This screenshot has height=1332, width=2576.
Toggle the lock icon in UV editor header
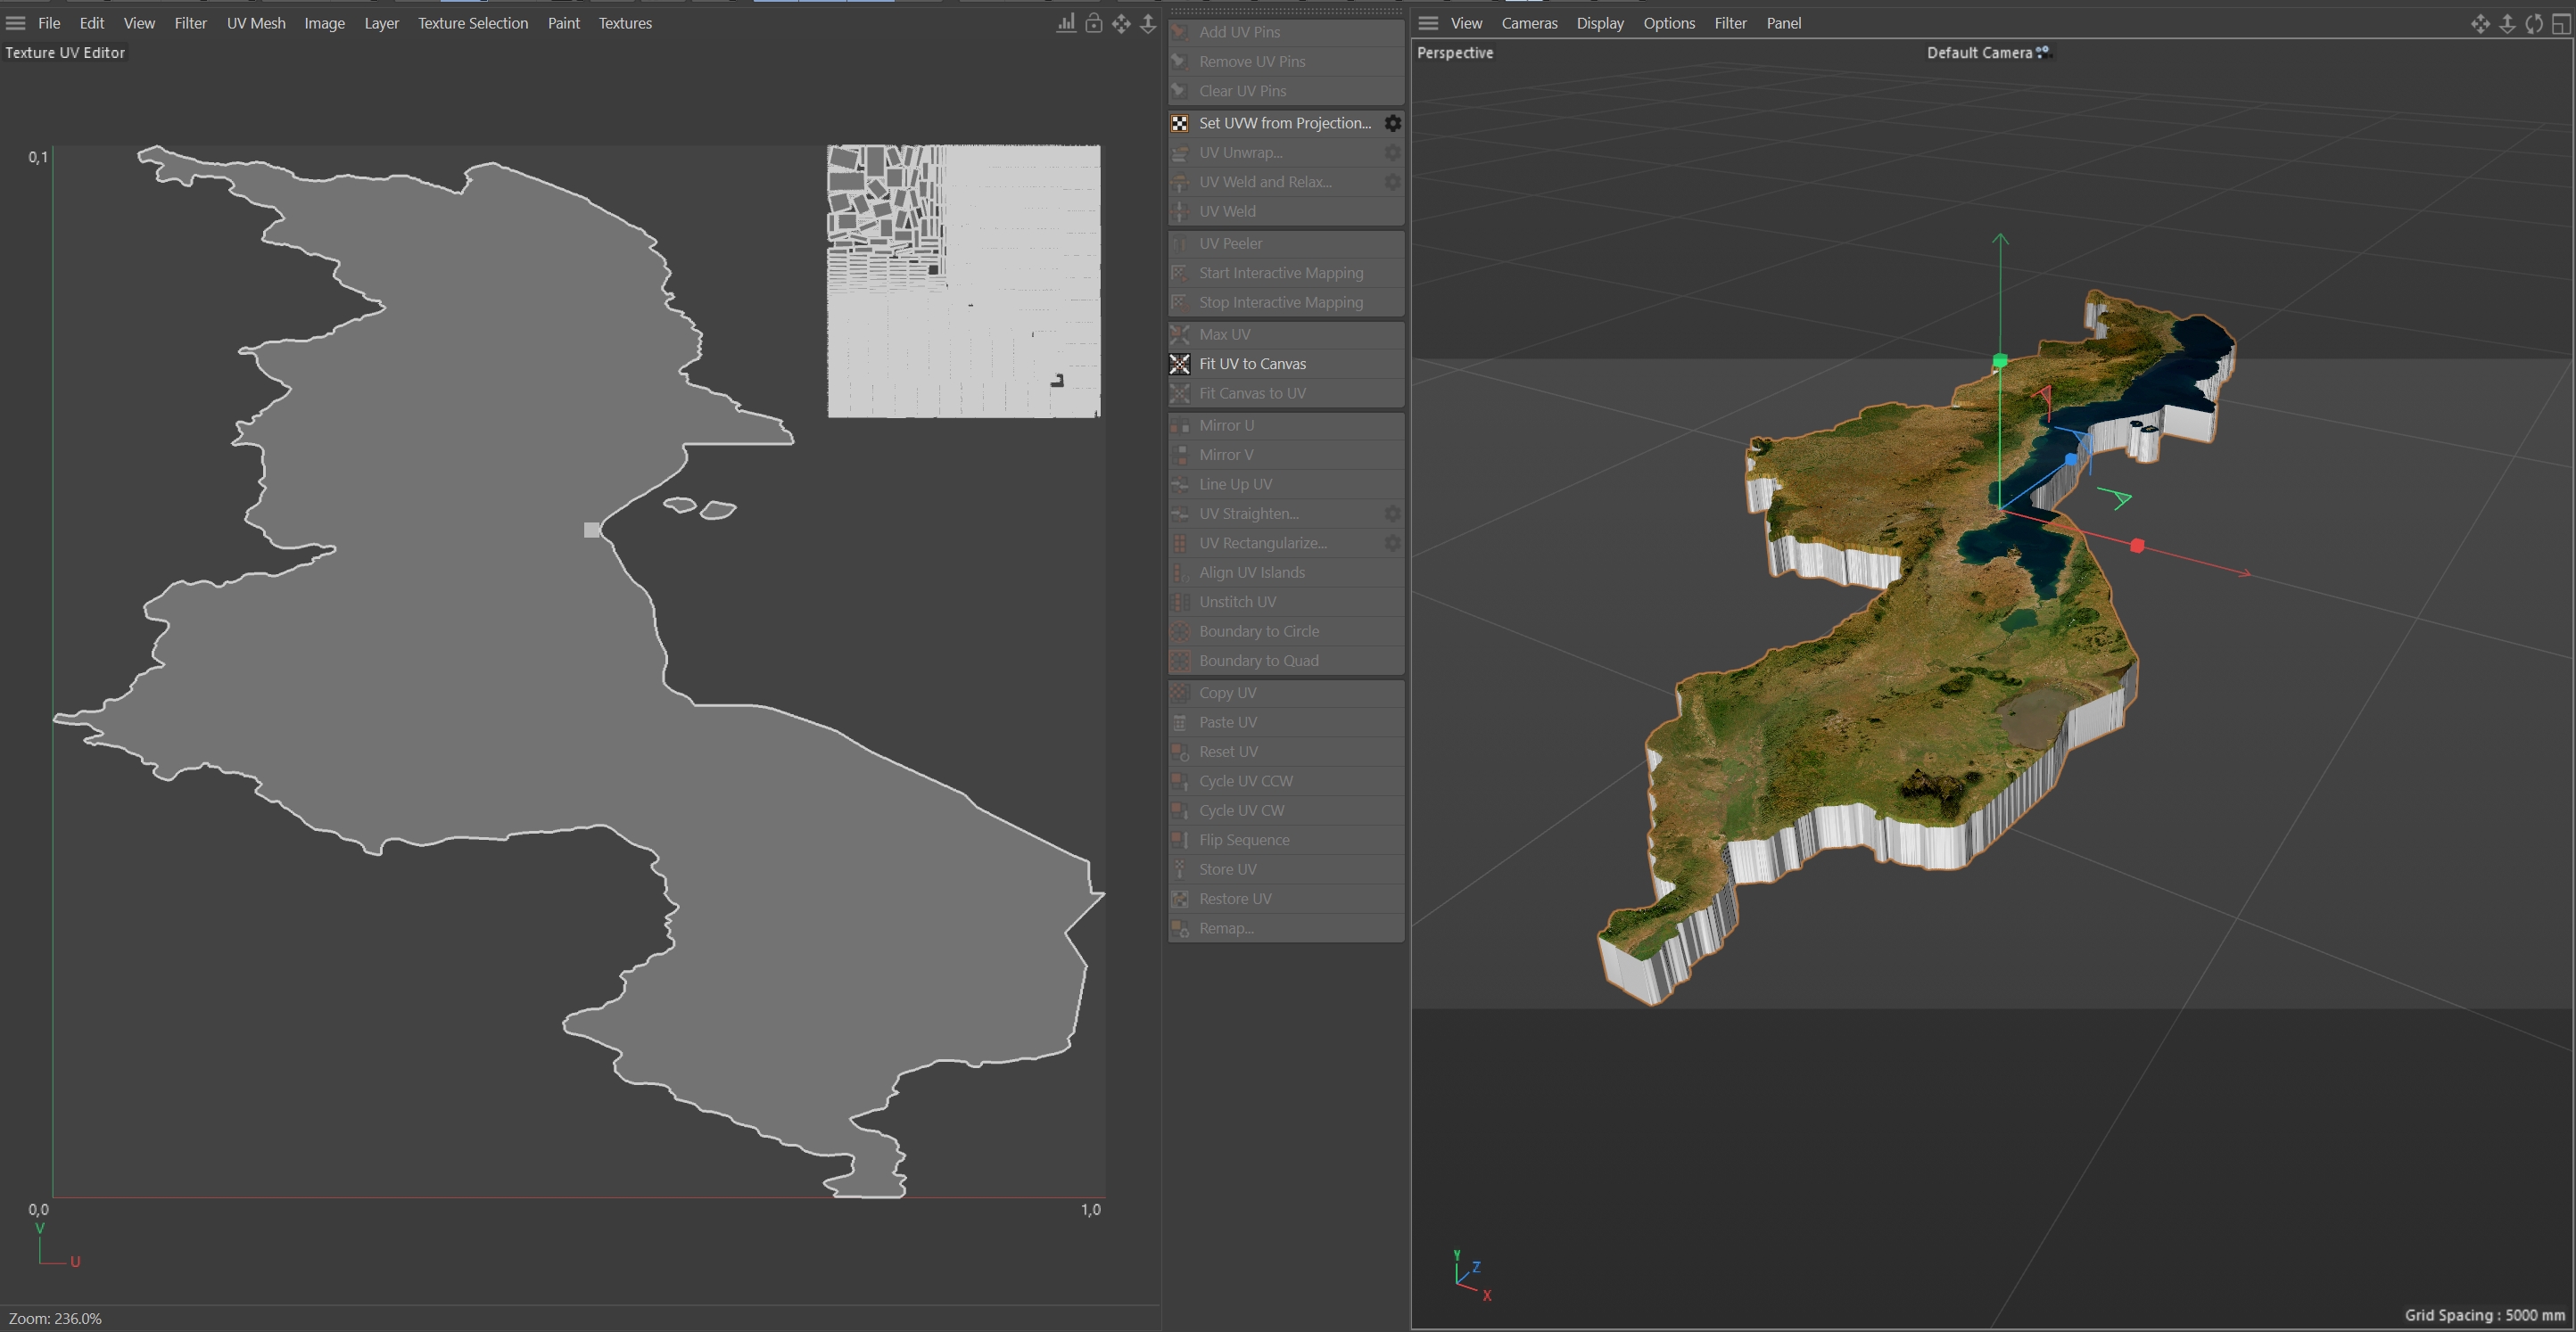[1093, 23]
